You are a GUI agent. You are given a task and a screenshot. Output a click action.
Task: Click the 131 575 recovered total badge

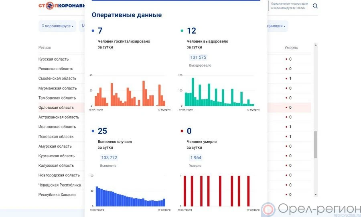coord(198,57)
